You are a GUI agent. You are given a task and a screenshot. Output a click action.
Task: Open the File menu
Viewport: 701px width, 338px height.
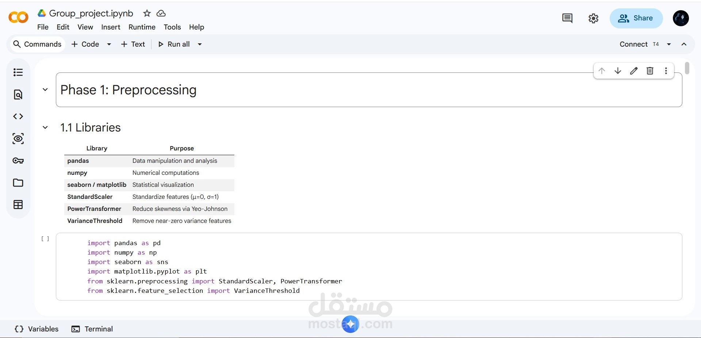click(43, 27)
